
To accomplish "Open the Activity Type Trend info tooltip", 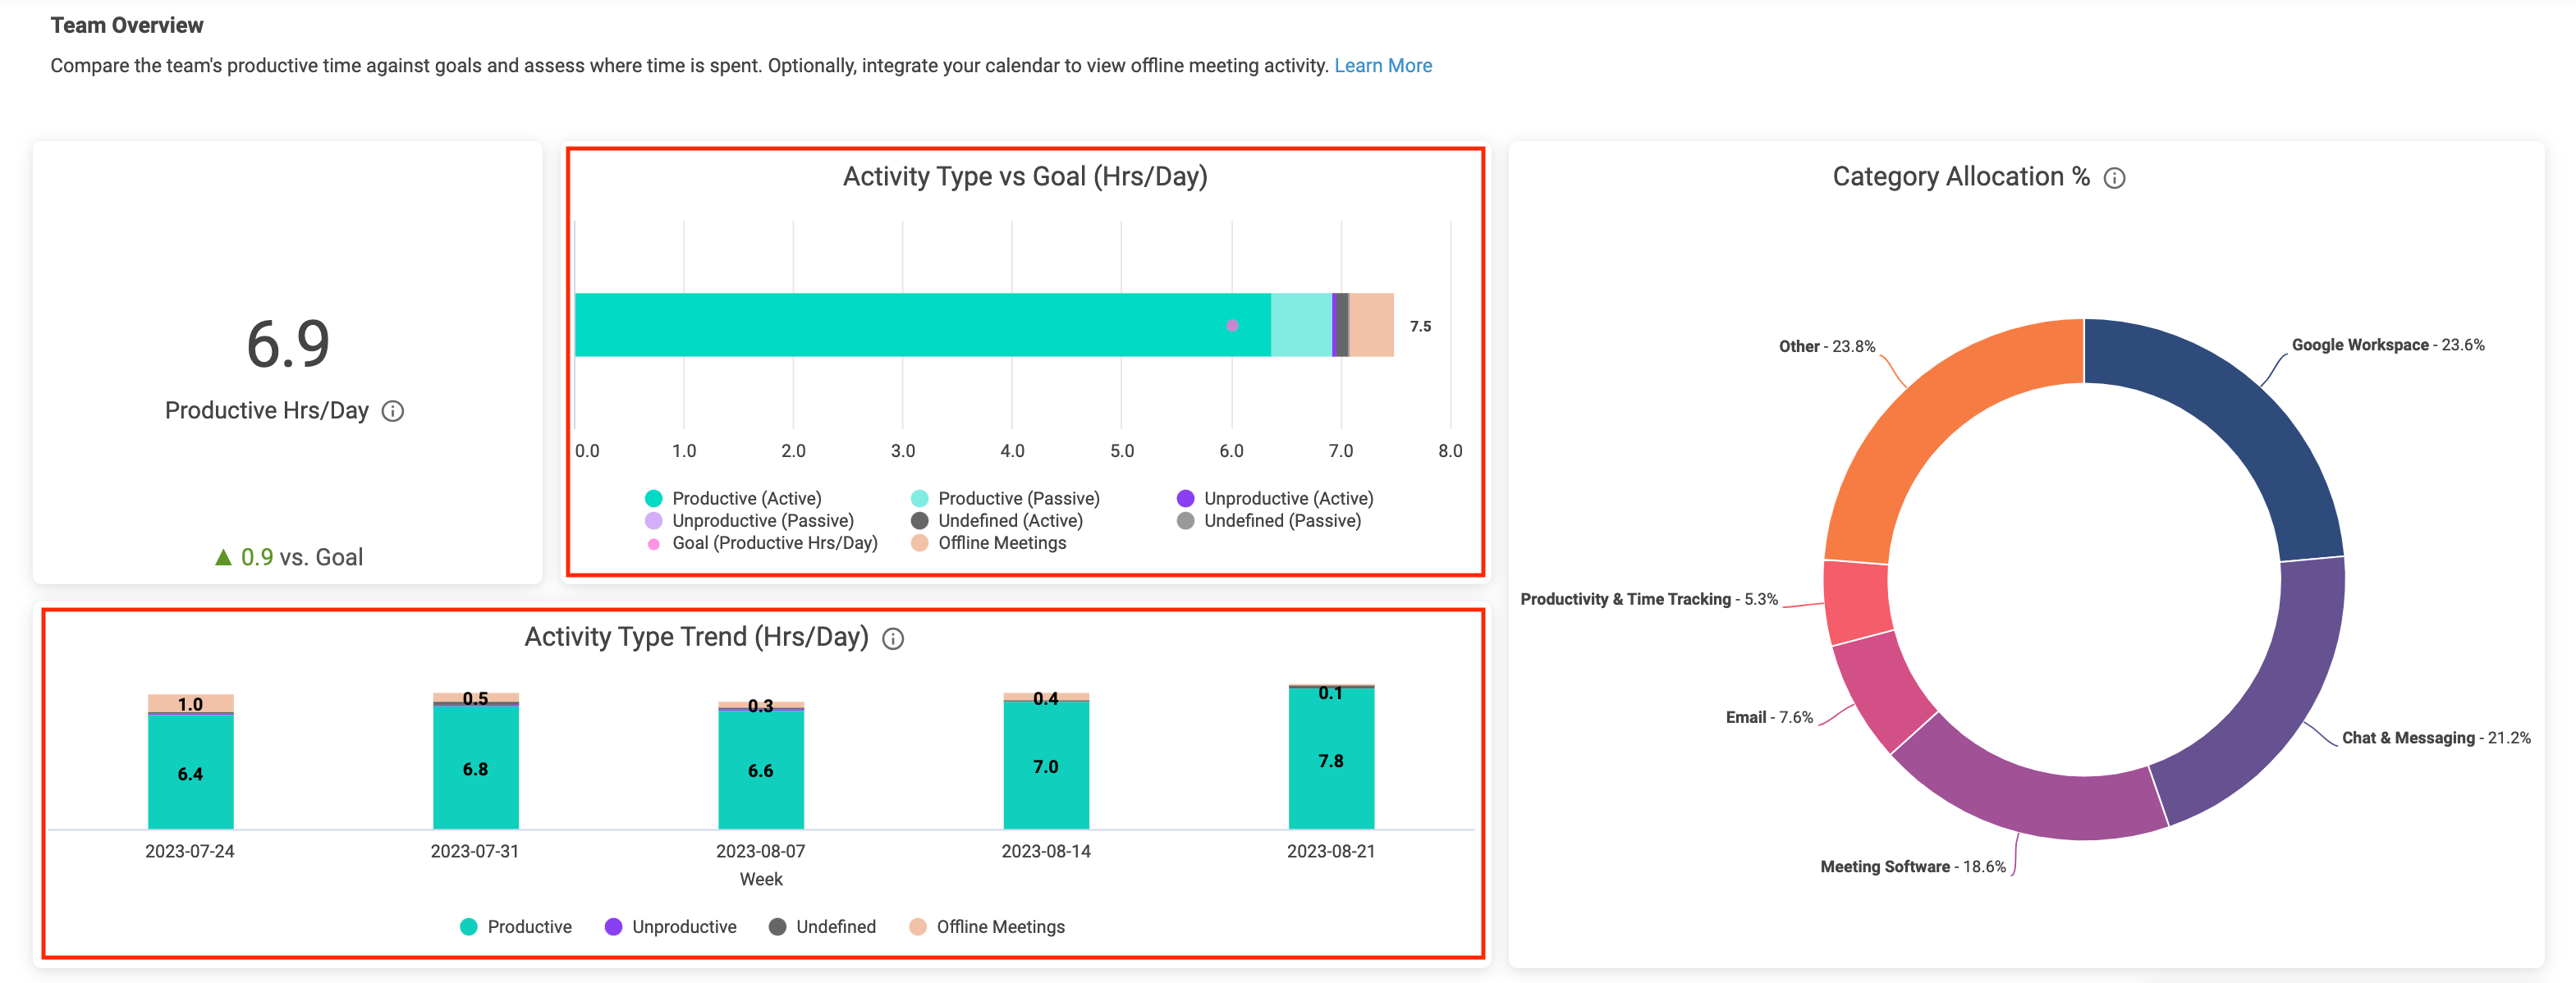I will pyautogui.click(x=893, y=639).
